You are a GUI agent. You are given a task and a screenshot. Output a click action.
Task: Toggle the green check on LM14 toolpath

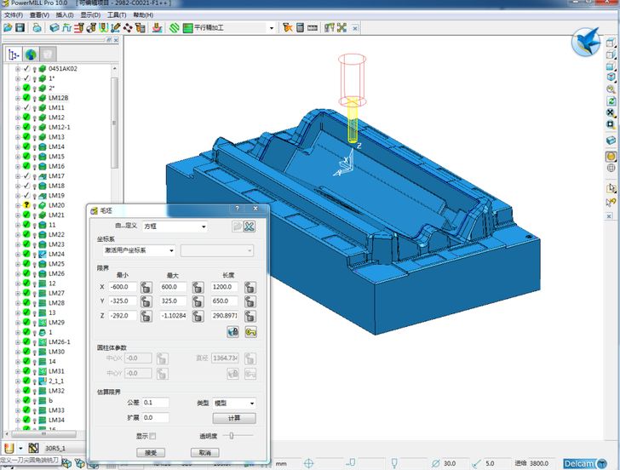coord(26,146)
